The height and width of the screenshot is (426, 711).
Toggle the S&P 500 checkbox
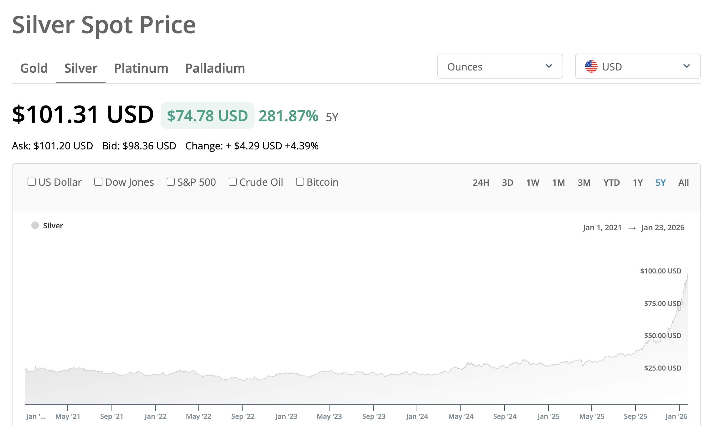pos(171,182)
